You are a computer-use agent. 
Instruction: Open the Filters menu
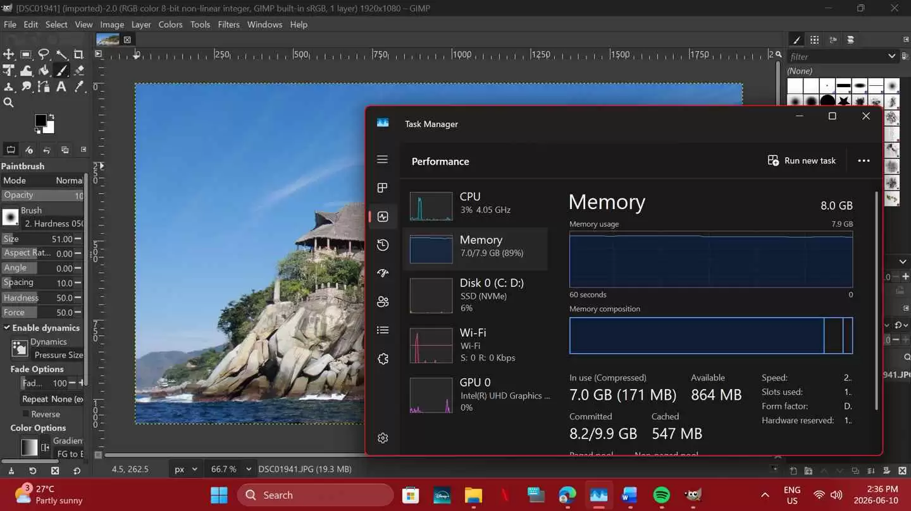228,25
